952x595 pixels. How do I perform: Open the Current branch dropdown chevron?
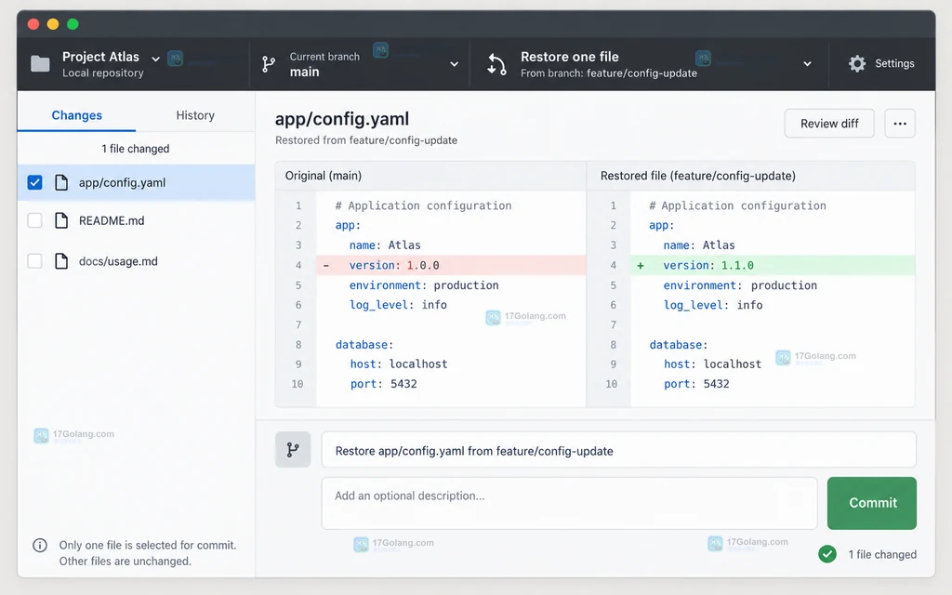pyautogui.click(x=454, y=64)
